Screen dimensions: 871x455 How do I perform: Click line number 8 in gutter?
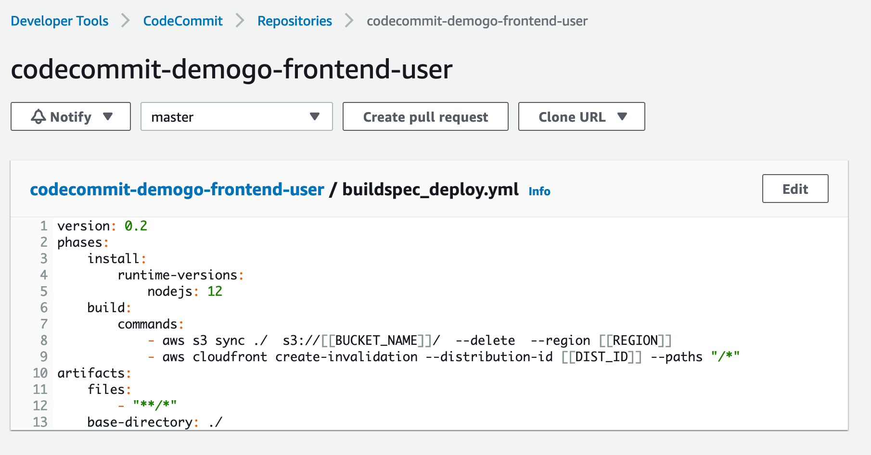(x=44, y=340)
